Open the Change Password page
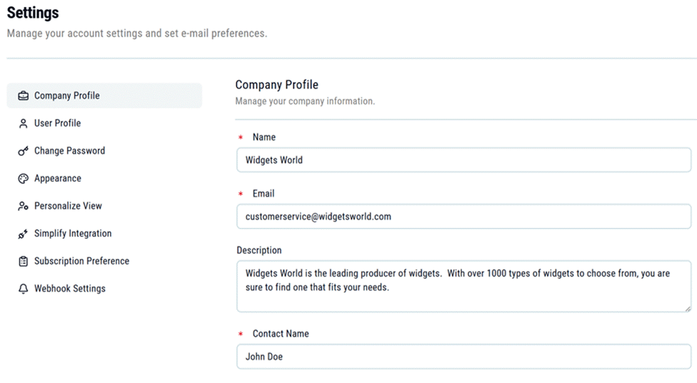 click(69, 151)
